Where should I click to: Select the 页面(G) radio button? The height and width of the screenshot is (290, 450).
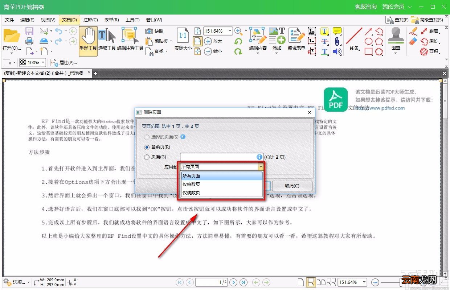pos(147,157)
